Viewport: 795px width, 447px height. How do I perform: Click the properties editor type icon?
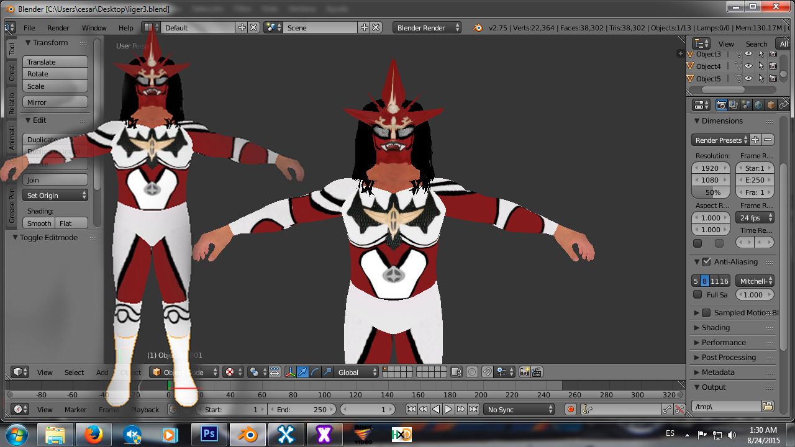[701, 105]
